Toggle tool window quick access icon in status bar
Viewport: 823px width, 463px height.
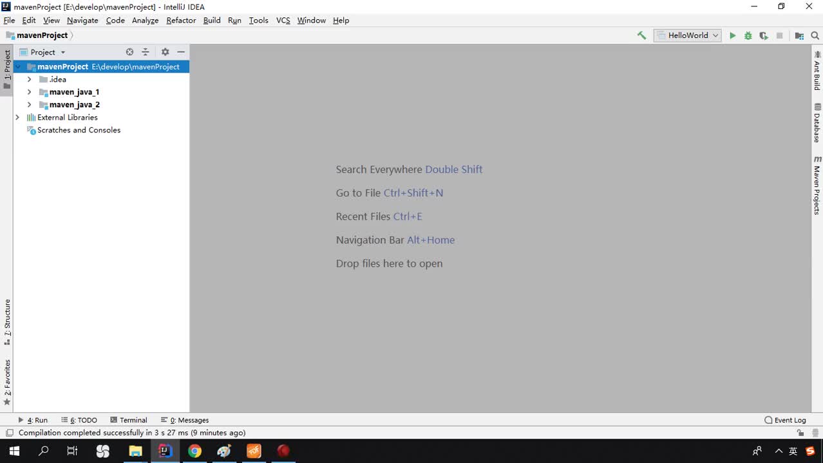[x=9, y=433]
